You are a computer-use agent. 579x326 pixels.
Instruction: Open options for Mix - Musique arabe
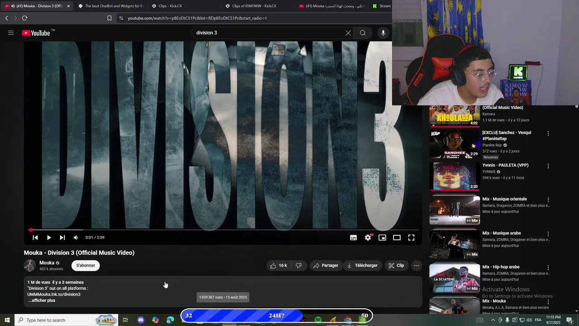click(548, 234)
